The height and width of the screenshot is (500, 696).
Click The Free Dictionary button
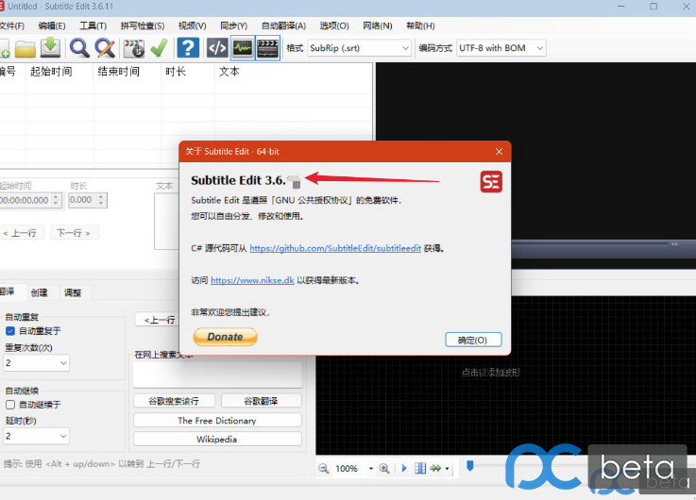[217, 421]
